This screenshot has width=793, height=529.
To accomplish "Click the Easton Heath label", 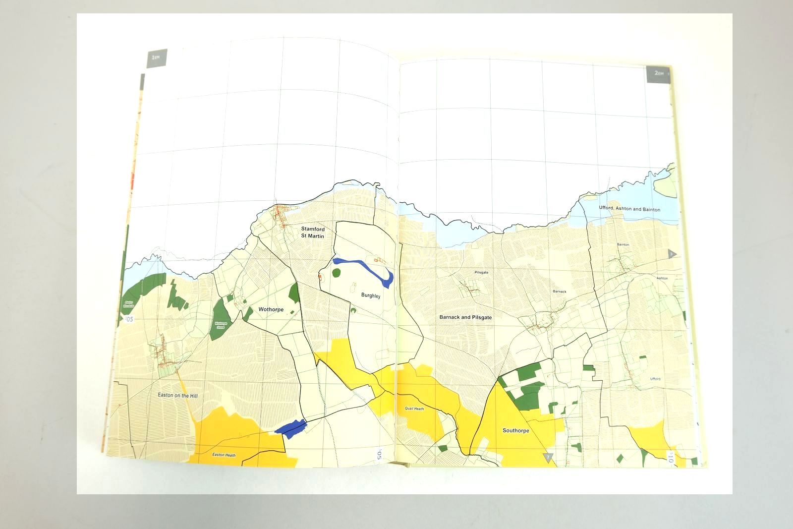I will [x=224, y=455].
